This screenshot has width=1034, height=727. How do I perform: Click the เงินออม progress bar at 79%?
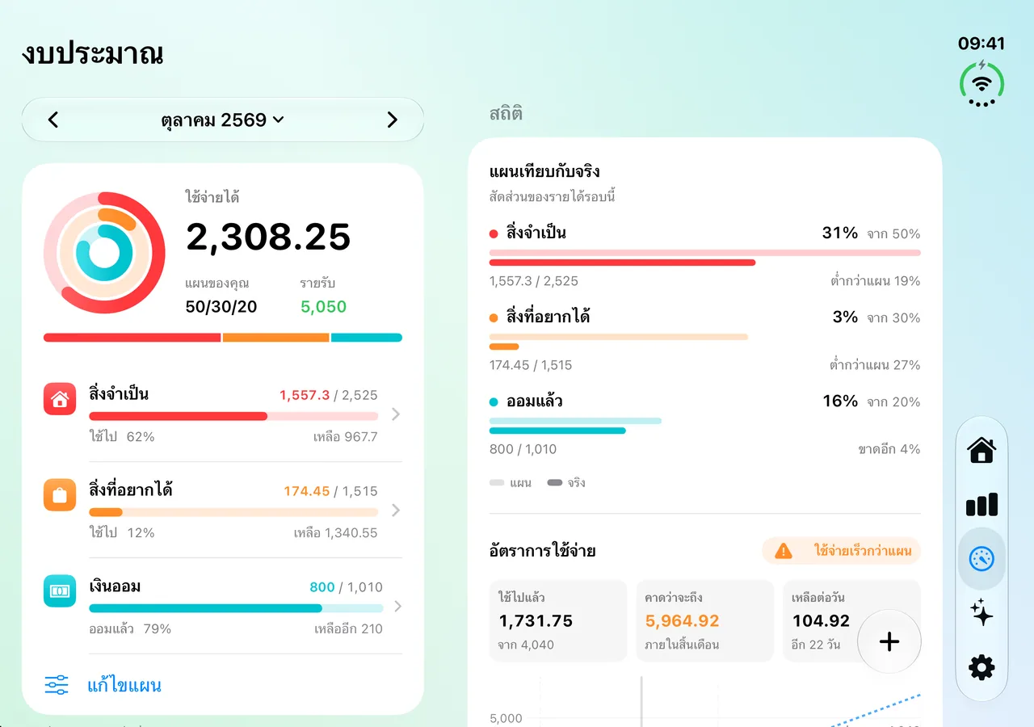click(x=236, y=608)
